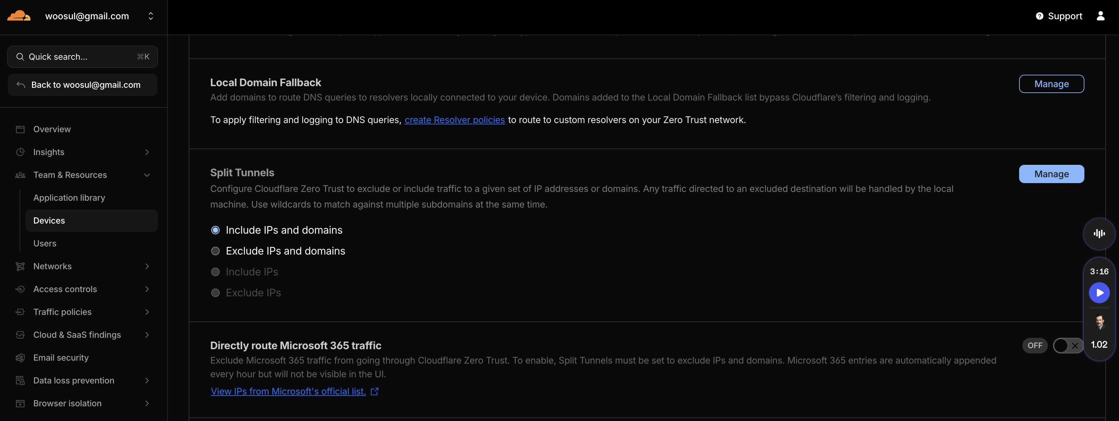This screenshot has height=421, width=1119.
Task: Select the Exclude IPs and domains radio button
Action: [x=215, y=251]
